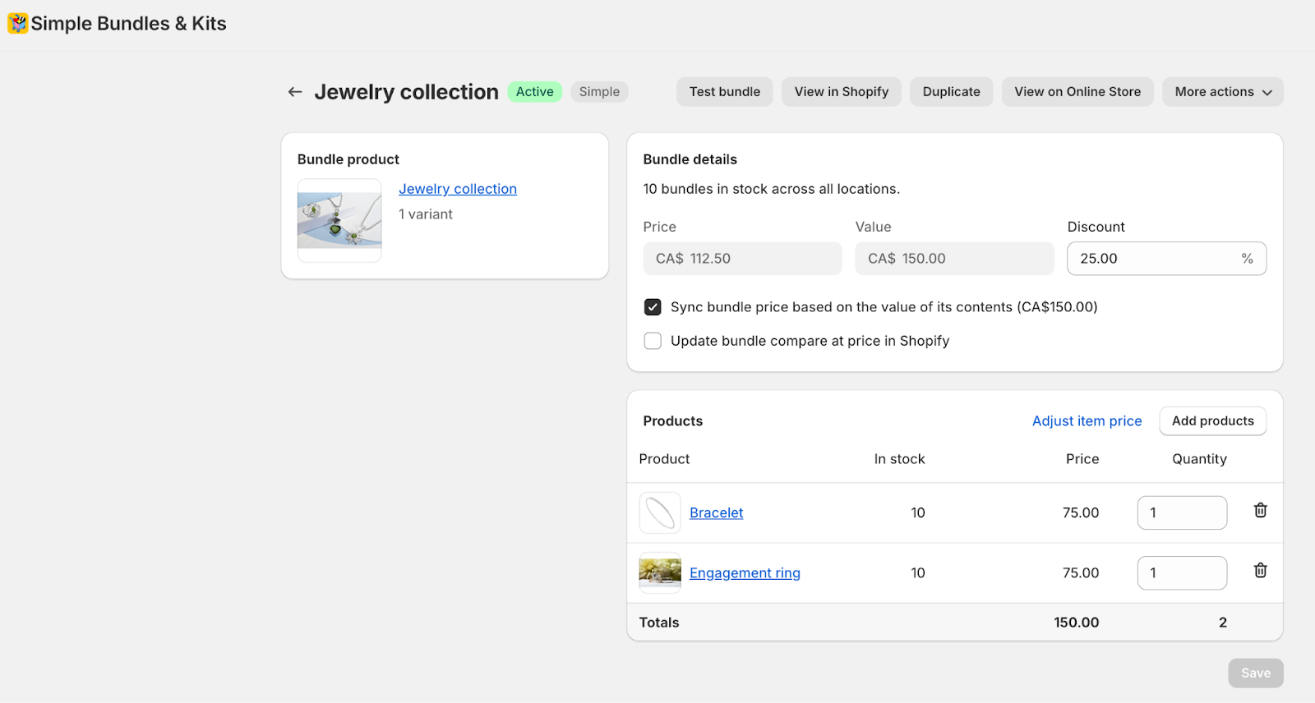This screenshot has width=1315, height=703.
Task: Open View in Shopify
Action: click(x=841, y=92)
